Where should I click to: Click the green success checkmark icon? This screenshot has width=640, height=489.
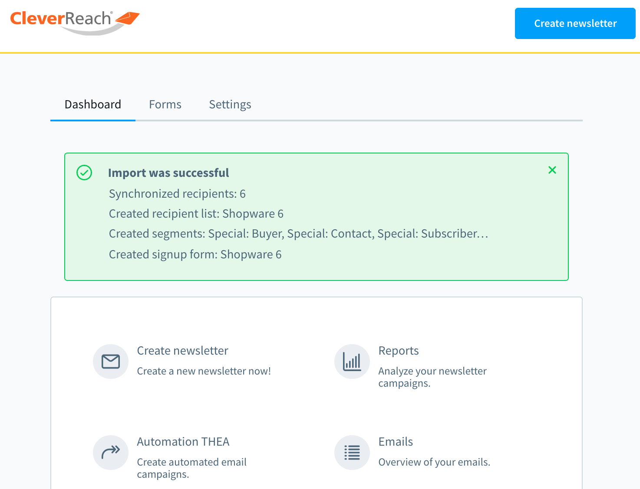(84, 173)
